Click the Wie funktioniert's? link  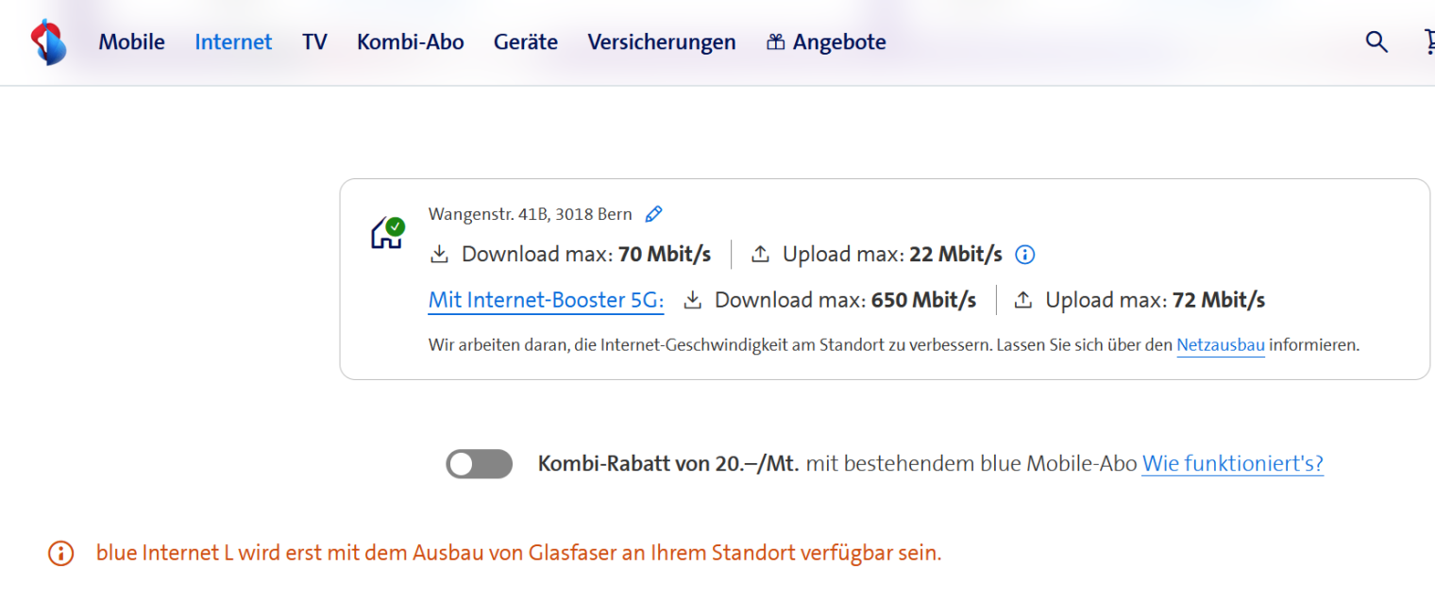(x=1232, y=464)
